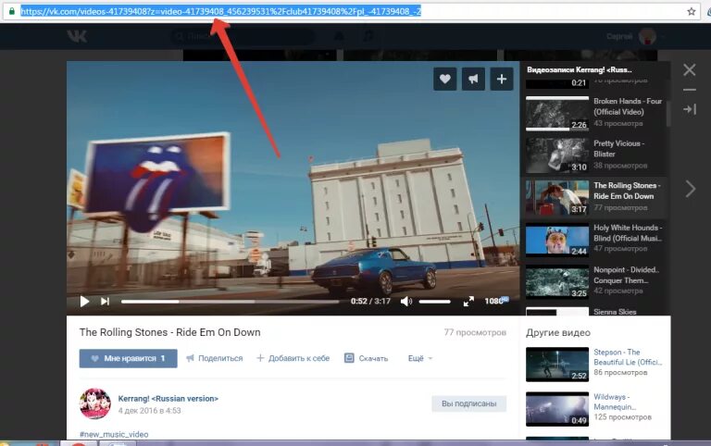
Task: Download the video via Скачать
Action: point(367,358)
